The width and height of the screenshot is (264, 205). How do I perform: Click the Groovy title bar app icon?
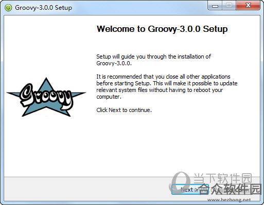pyautogui.click(x=8, y=8)
